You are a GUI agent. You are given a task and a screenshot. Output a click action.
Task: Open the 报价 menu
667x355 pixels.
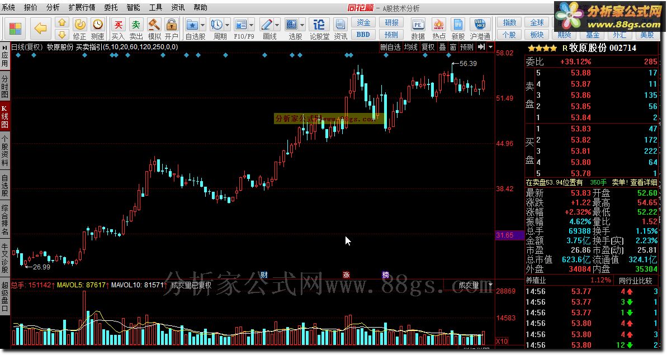coord(30,7)
